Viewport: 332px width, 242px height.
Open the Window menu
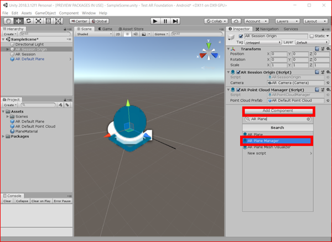[89, 13]
